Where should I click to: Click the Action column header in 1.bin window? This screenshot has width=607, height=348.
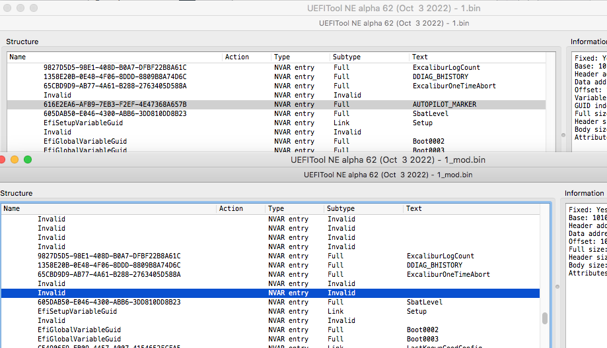(246, 57)
